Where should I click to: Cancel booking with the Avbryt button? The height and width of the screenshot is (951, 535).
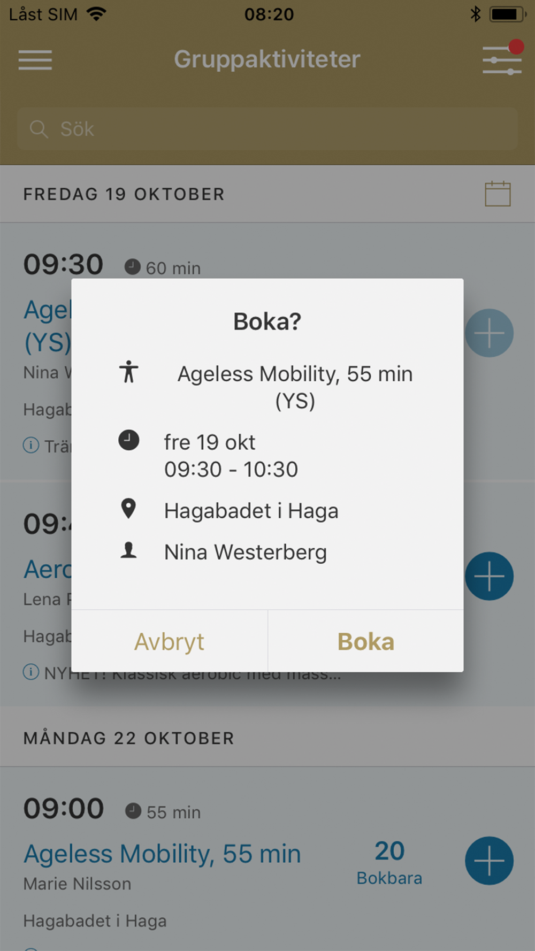[x=169, y=642]
